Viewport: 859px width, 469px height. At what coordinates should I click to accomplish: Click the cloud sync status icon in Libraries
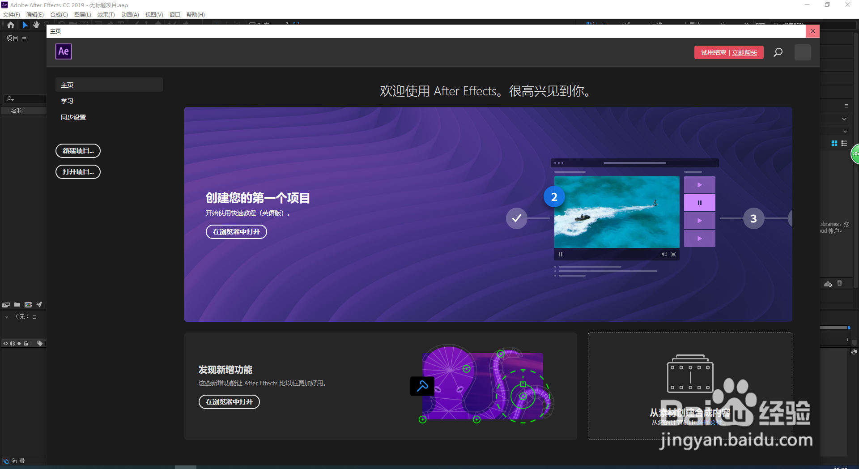pos(828,284)
